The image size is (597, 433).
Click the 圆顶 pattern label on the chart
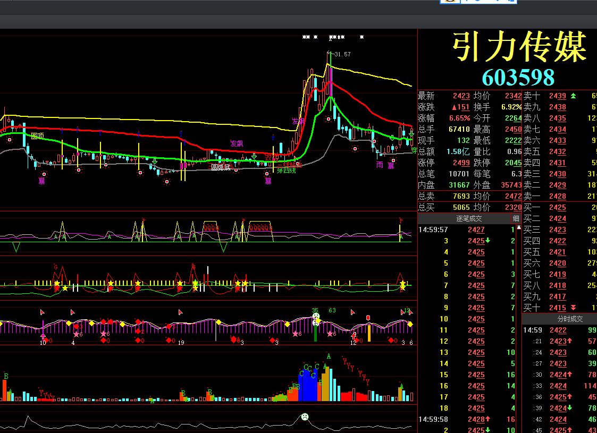[37, 136]
